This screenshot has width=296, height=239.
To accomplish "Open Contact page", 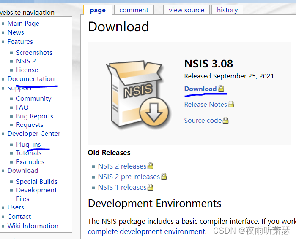I will coord(19,216).
